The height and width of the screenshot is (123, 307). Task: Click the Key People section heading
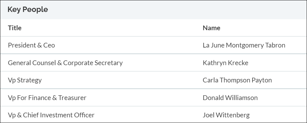(27, 9)
